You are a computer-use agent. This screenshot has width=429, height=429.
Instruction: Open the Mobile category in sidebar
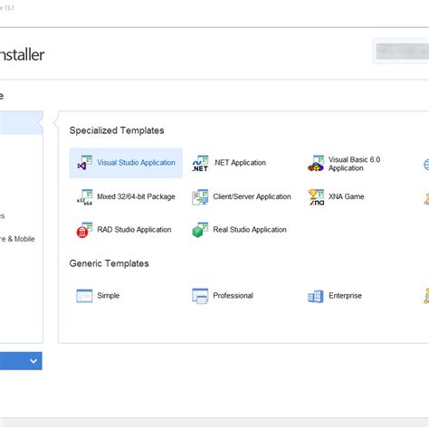(17, 239)
